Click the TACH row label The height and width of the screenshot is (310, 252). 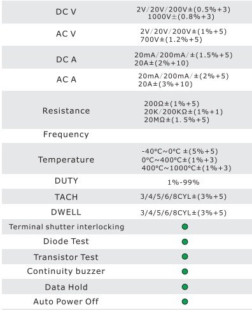[66, 197]
